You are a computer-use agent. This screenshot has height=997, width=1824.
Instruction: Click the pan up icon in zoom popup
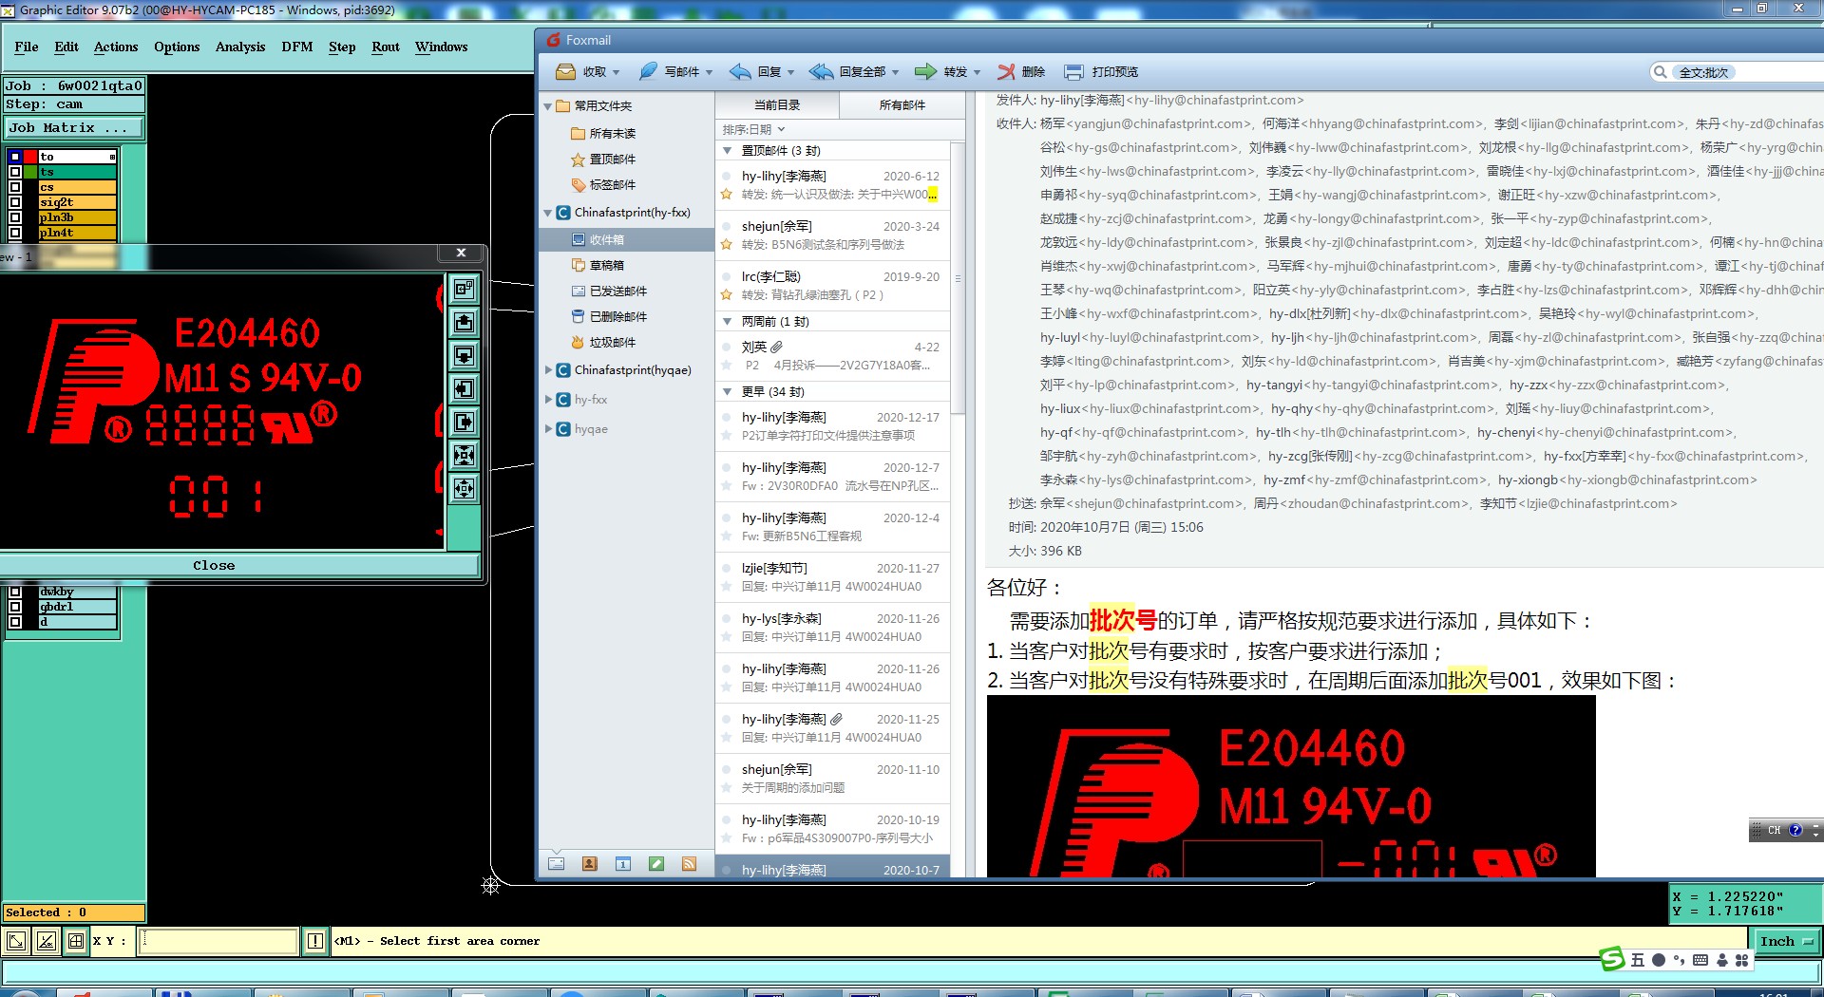[x=464, y=322]
